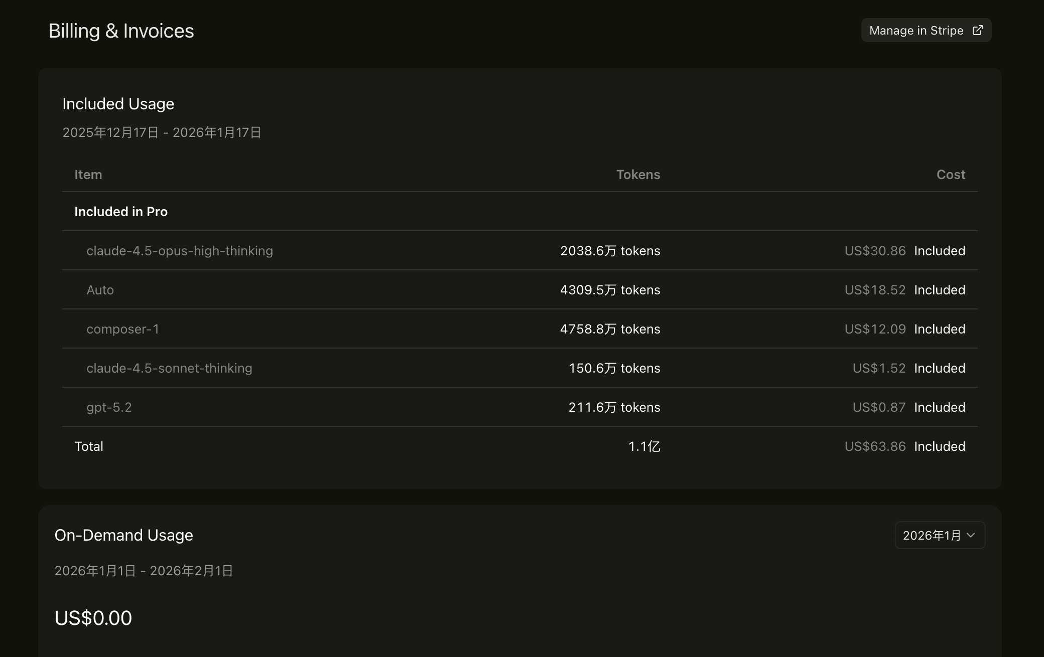Click the Item column header
1044x657 pixels.
(x=88, y=175)
